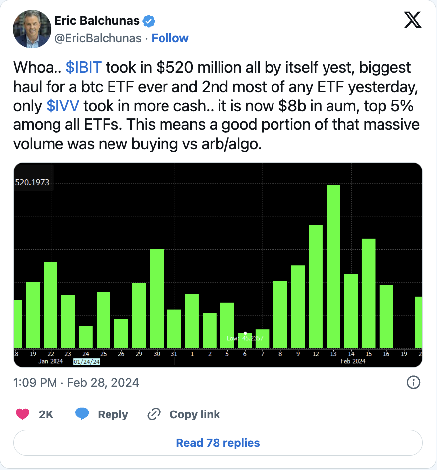
Task: Click the Low 45.2357 data label
Action: pos(245,338)
